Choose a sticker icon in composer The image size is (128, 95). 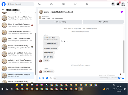47,78
